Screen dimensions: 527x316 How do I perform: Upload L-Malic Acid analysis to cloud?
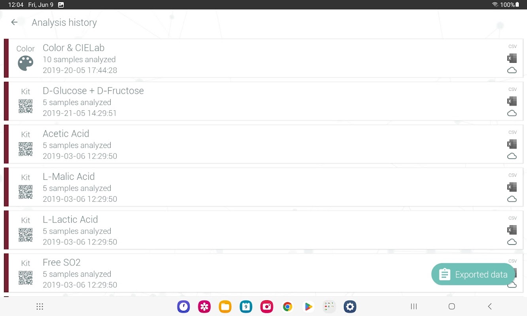point(512,199)
